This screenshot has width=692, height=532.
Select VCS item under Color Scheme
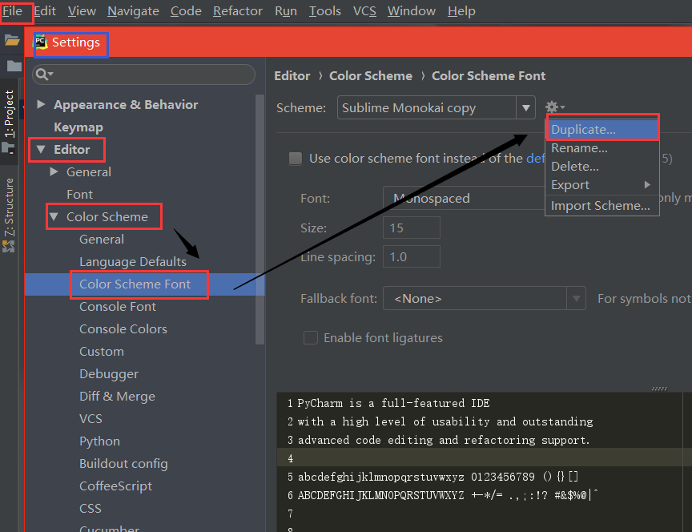coord(91,418)
